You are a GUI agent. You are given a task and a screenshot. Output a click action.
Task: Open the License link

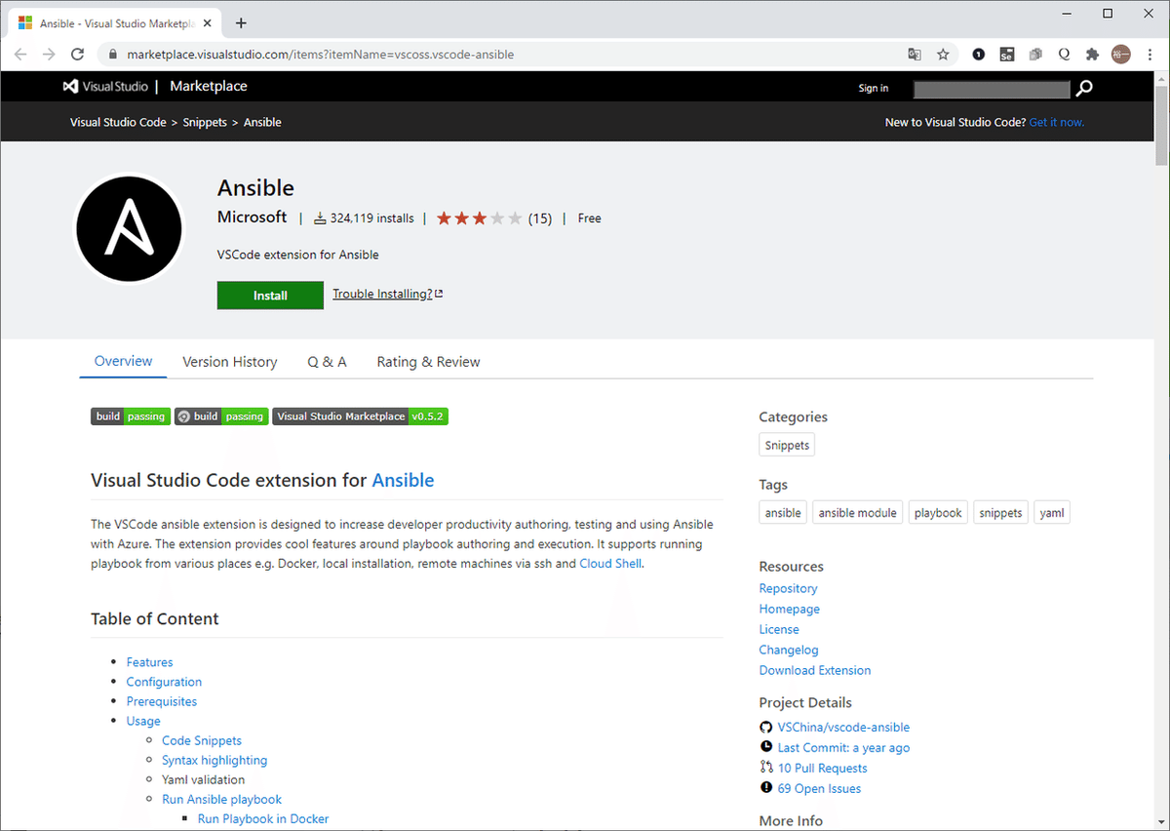click(779, 629)
